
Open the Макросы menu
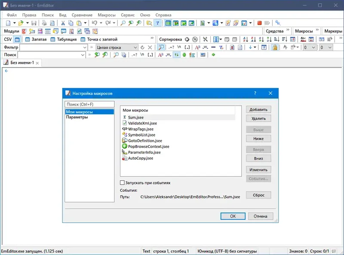click(106, 15)
